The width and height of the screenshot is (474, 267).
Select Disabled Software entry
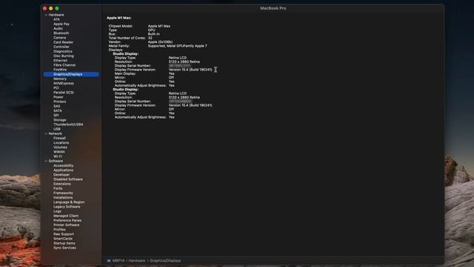pos(68,179)
